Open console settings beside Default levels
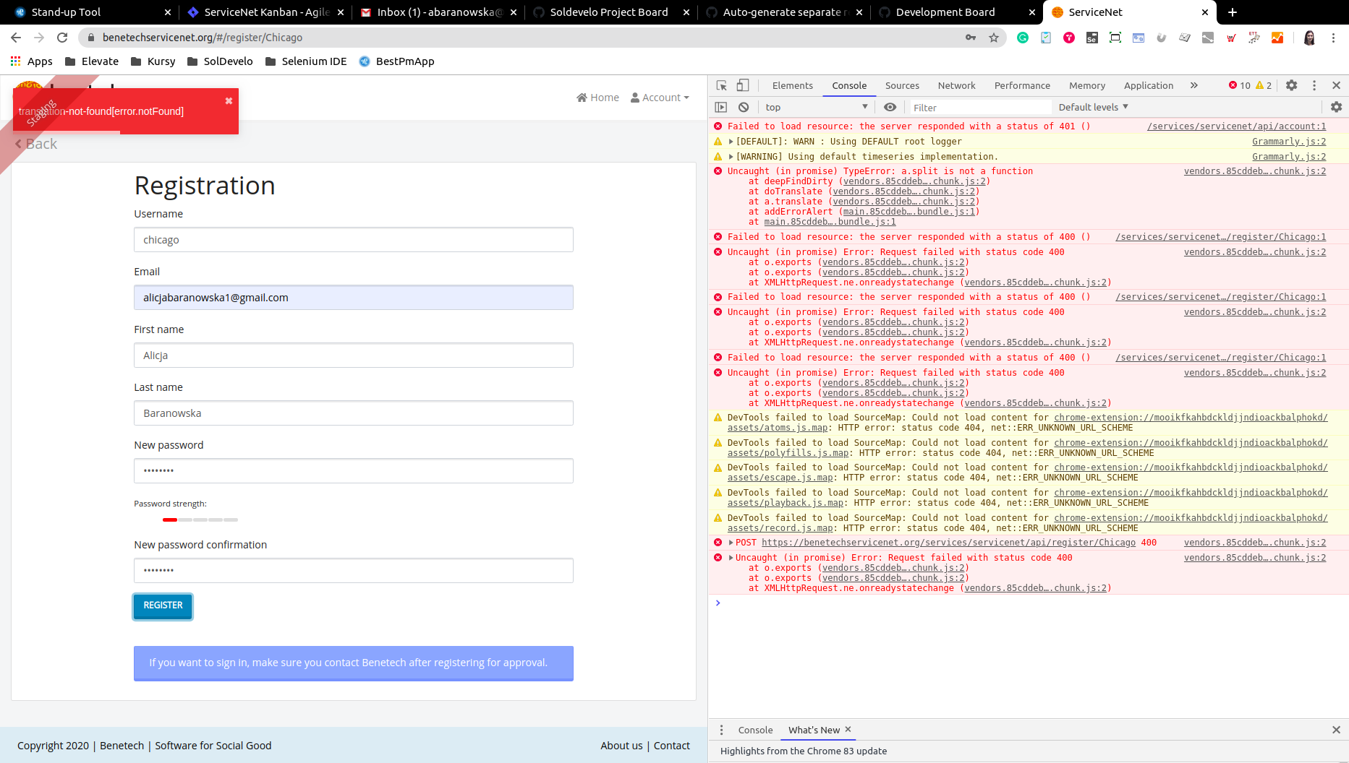This screenshot has width=1349, height=763. (1337, 106)
